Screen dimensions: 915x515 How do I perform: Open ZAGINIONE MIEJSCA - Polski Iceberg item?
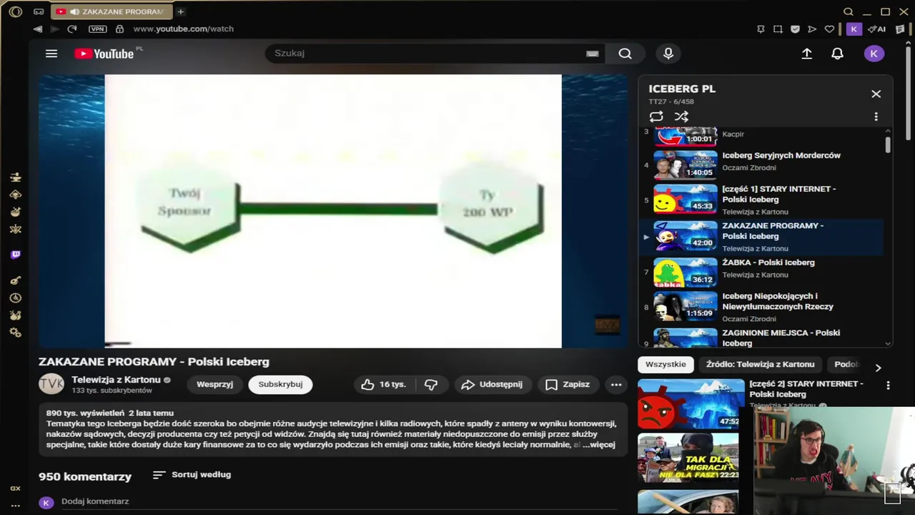763,338
